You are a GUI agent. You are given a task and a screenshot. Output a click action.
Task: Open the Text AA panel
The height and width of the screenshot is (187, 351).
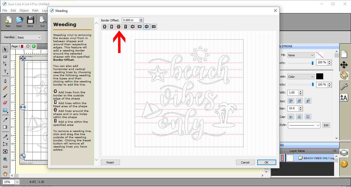click(x=344, y=98)
